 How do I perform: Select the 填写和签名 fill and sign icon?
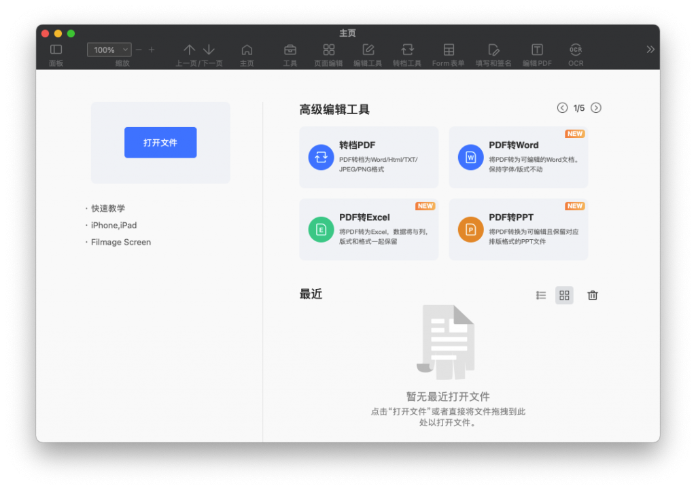[x=493, y=49]
